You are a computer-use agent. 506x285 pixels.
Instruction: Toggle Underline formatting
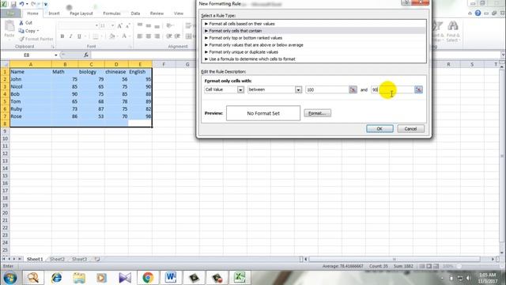(x=79, y=36)
